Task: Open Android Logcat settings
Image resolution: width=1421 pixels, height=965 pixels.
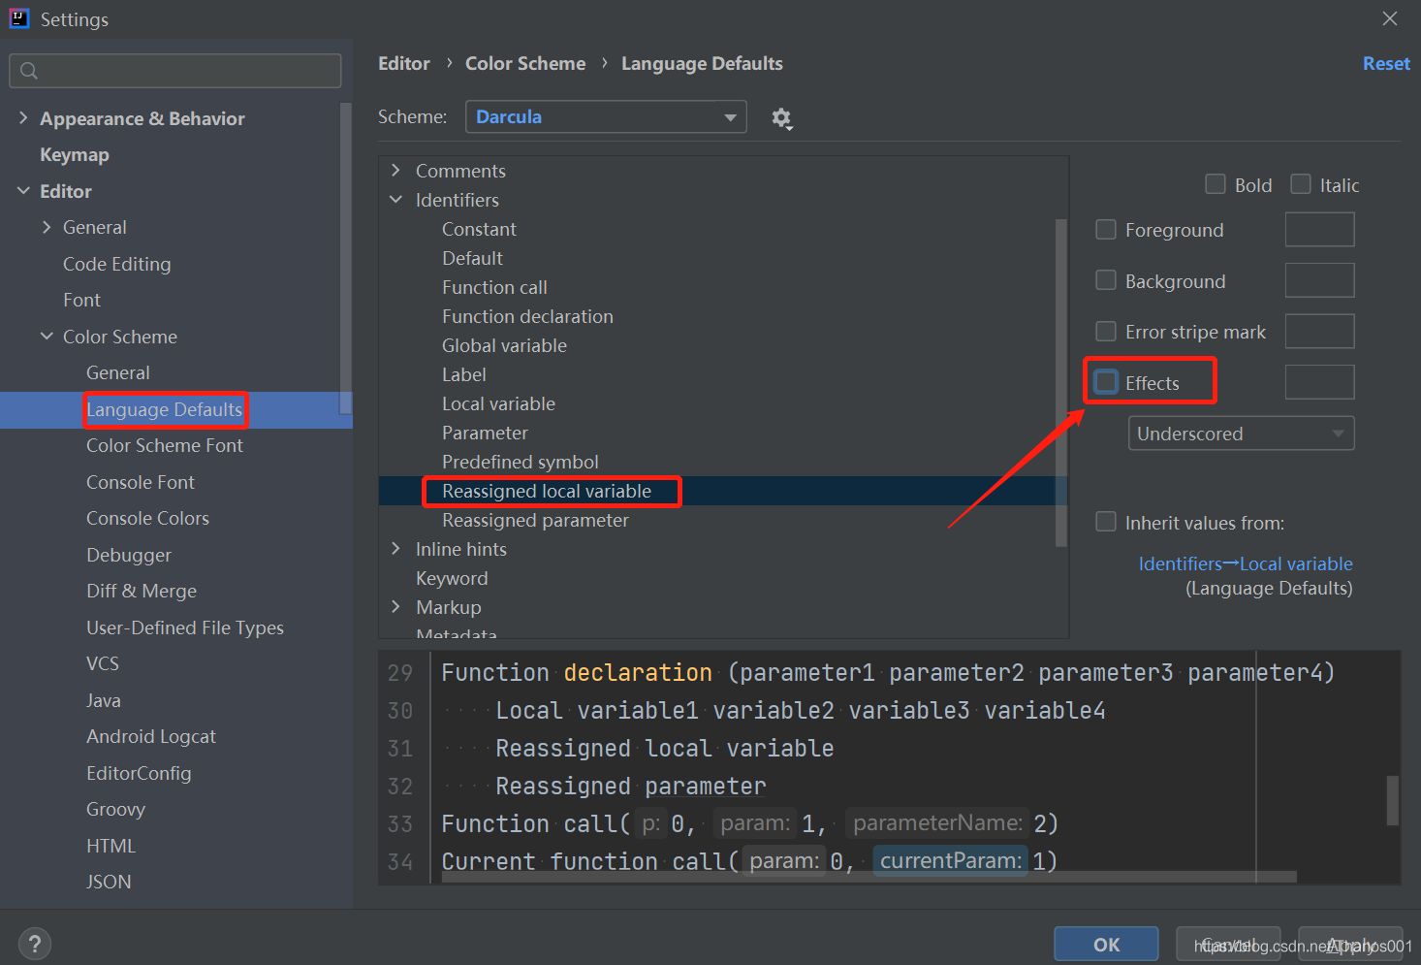Action: pos(151,737)
